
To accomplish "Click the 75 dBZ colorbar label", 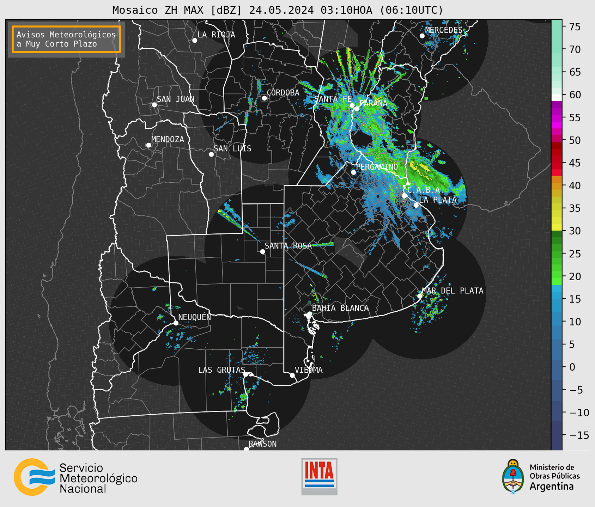I will pos(575,27).
